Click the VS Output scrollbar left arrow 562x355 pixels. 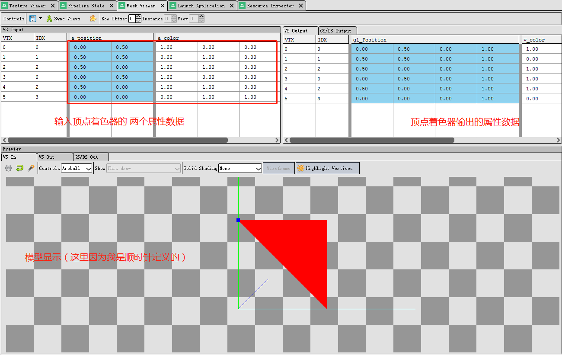286,140
